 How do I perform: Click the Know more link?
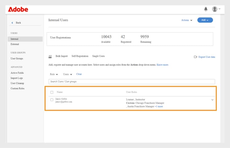(163, 65)
